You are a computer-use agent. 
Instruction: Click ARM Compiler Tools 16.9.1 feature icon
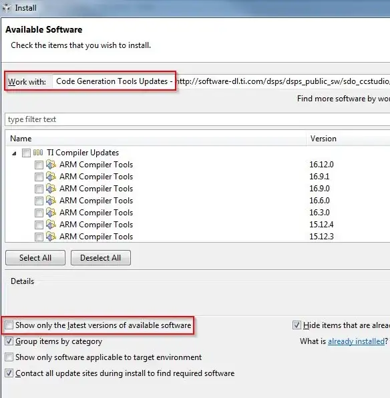pyautogui.click(x=51, y=177)
